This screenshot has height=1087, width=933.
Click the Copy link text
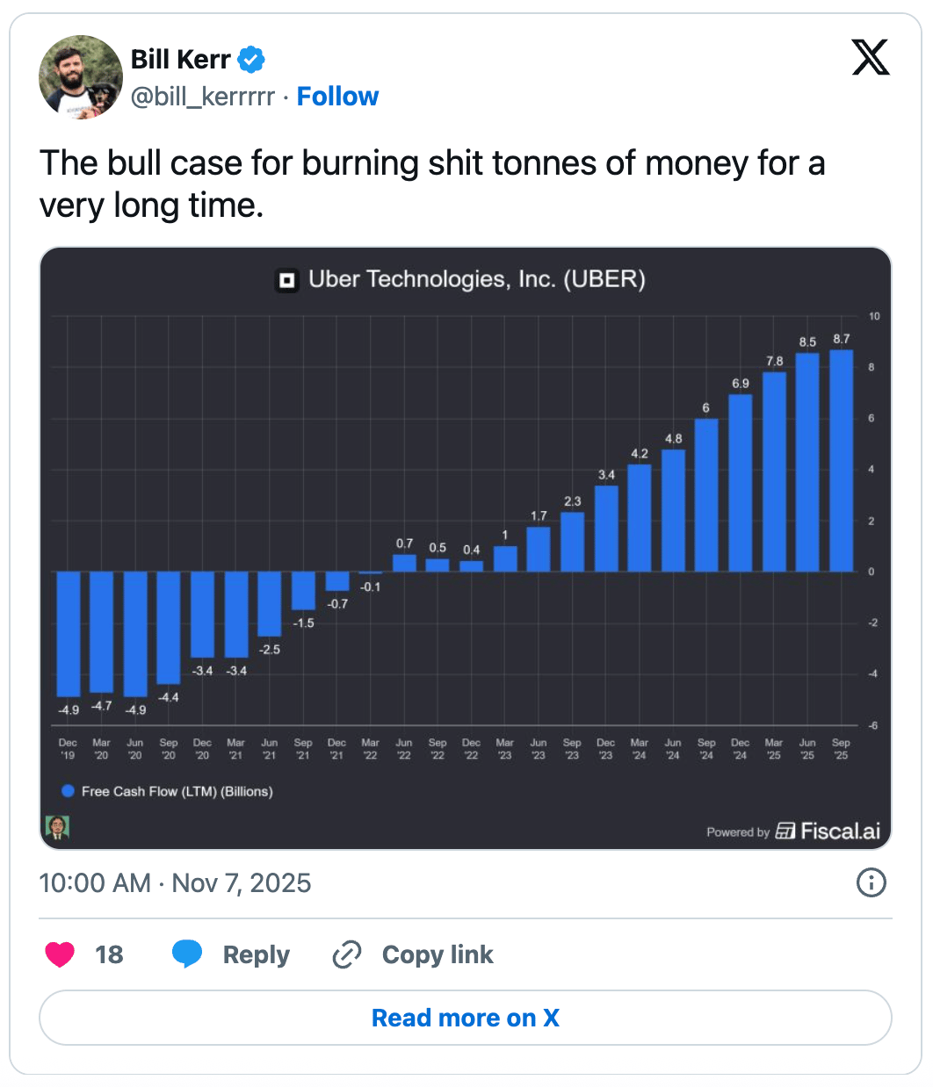click(x=438, y=954)
